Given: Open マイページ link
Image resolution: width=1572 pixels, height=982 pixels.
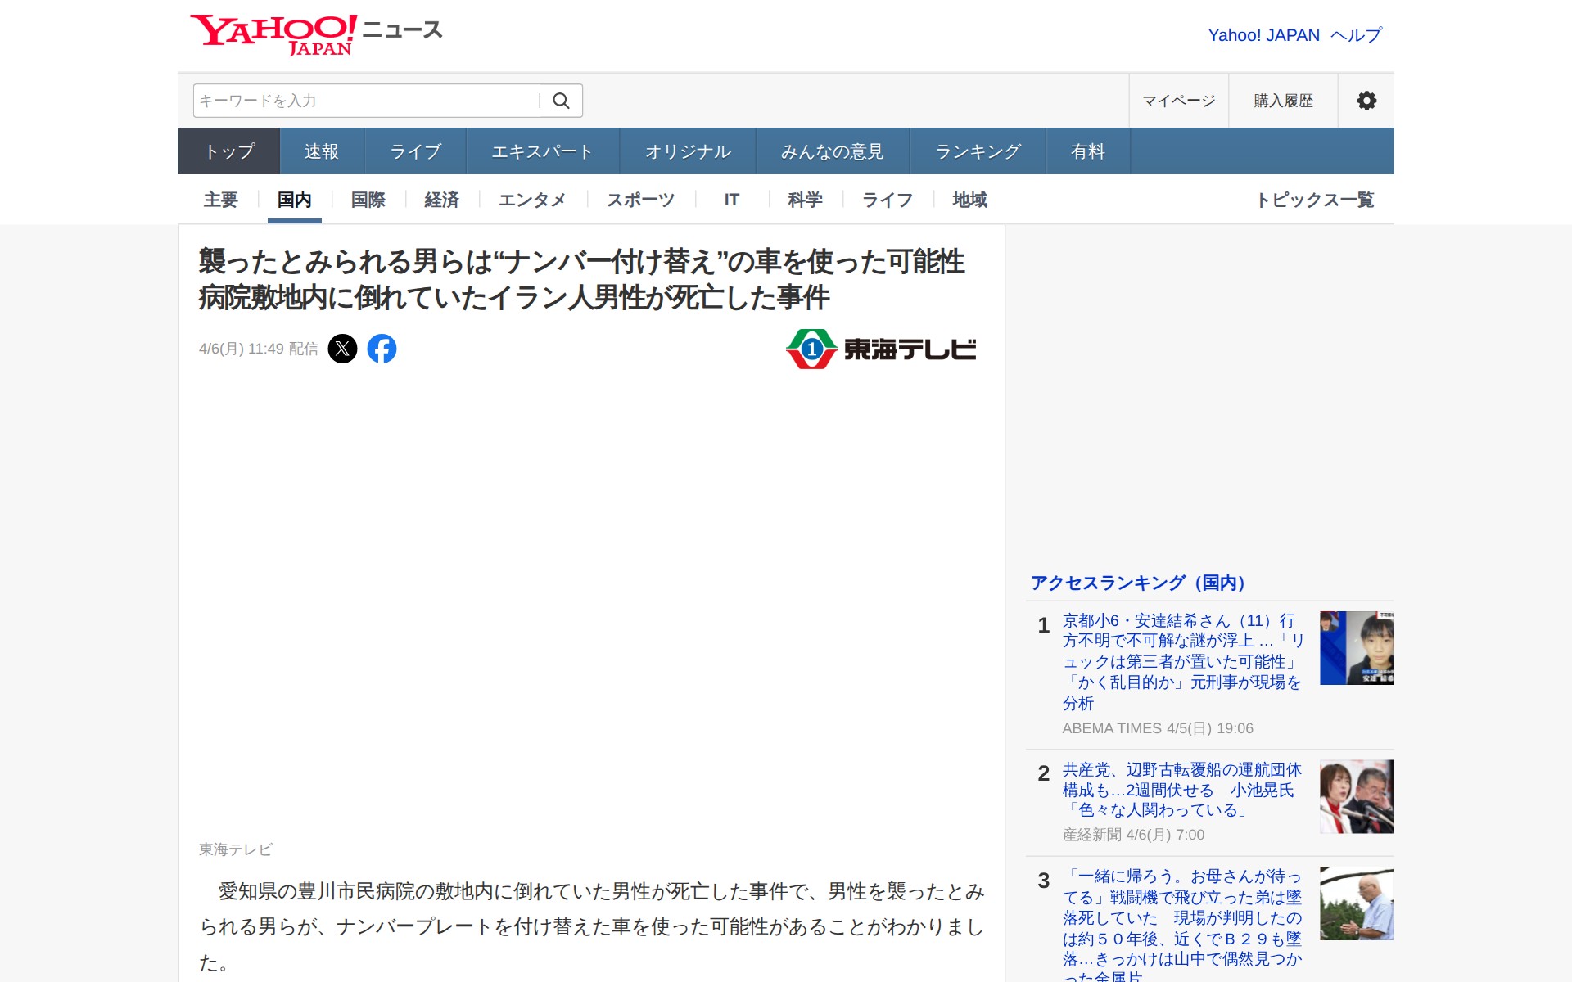Looking at the screenshot, I should pyautogui.click(x=1178, y=101).
